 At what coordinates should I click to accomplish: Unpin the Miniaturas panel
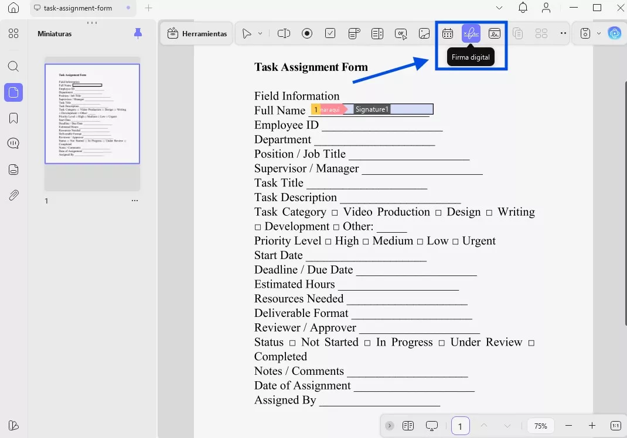138,33
